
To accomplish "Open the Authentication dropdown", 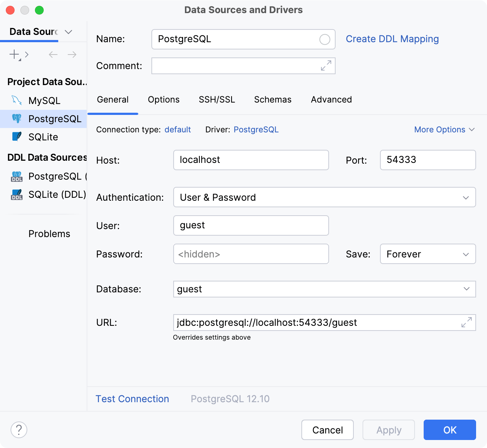I will (466, 197).
